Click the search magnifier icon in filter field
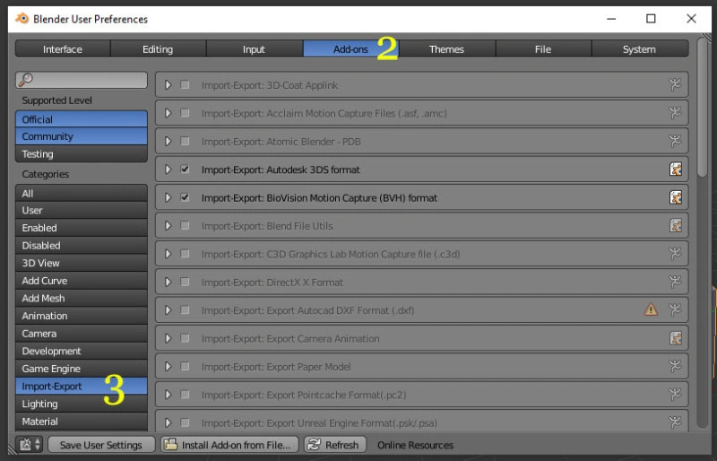Screen dimensions: 717x461 (x=25, y=81)
